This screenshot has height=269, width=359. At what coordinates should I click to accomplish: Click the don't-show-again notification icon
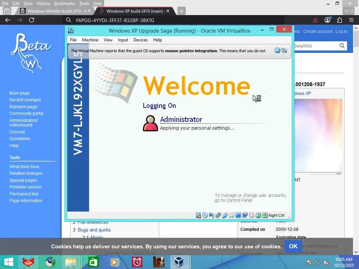[284, 50]
